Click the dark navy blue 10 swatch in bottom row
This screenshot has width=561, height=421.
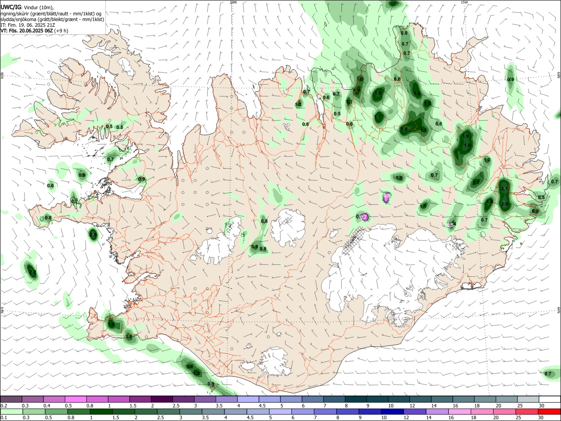(392, 411)
